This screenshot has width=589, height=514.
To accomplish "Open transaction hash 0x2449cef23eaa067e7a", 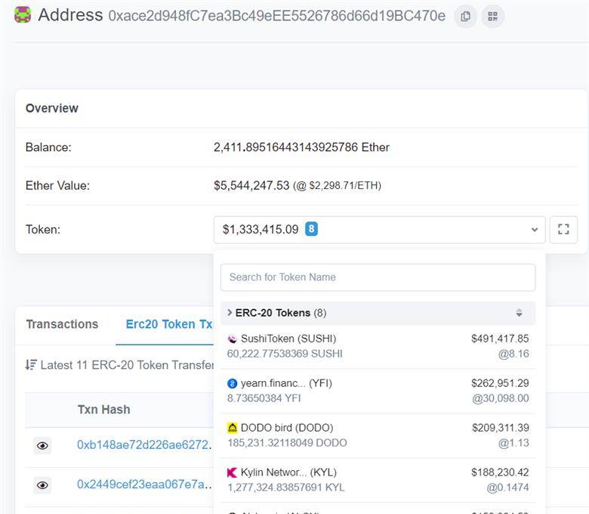I will [x=144, y=485].
